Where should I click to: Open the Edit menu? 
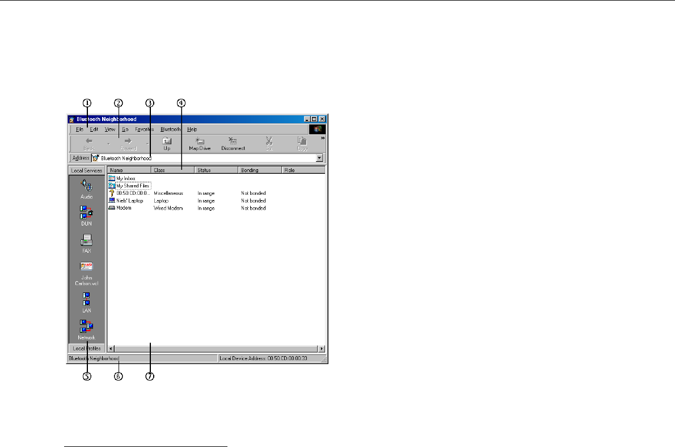[x=94, y=129]
